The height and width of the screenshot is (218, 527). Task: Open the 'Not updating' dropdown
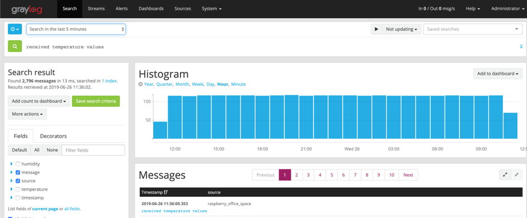click(401, 29)
